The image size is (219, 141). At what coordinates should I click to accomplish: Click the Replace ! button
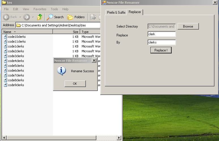(x=161, y=50)
